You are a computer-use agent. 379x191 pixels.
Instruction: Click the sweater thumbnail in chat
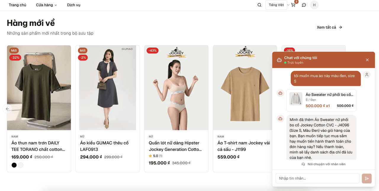click(296, 99)
